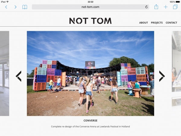Viewport: 181px width, 136px height.
Task: Advance to next slide with right chevron
Action: coord(162,76)
